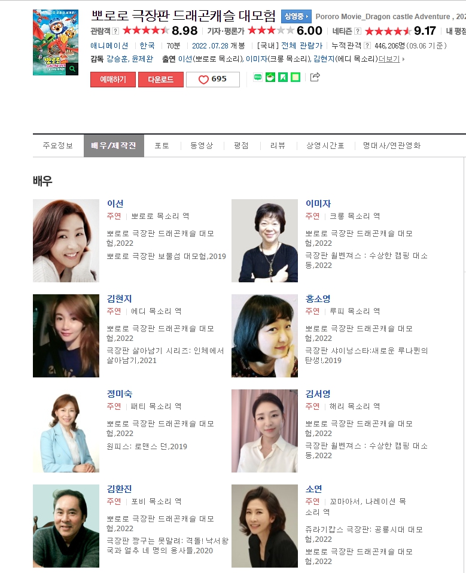466x573 pixels.
Task: Click the magnifier icon on the movie poster
Action: pos(72,69)
